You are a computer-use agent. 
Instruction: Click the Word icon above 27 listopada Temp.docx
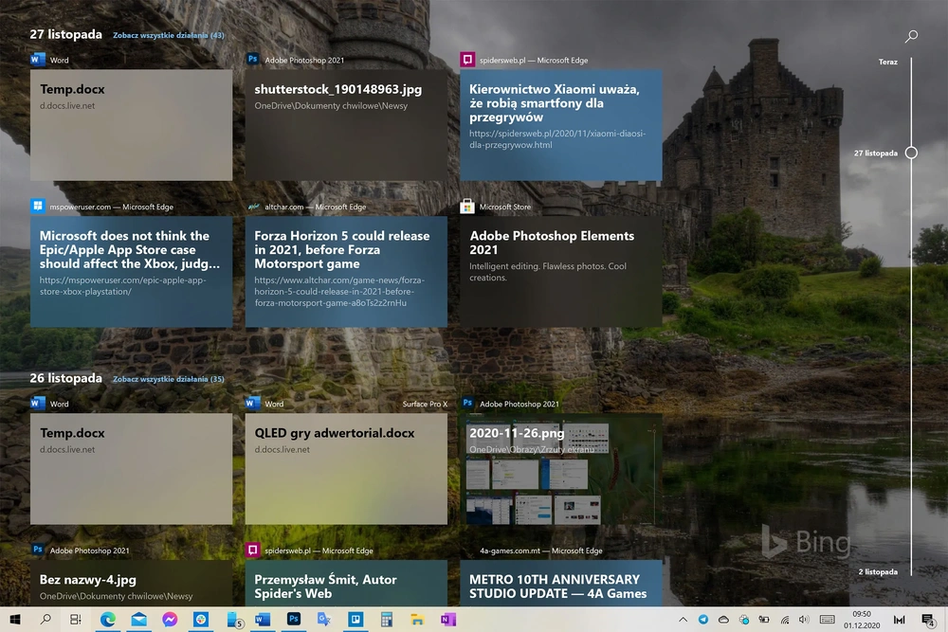click(38, 59)
